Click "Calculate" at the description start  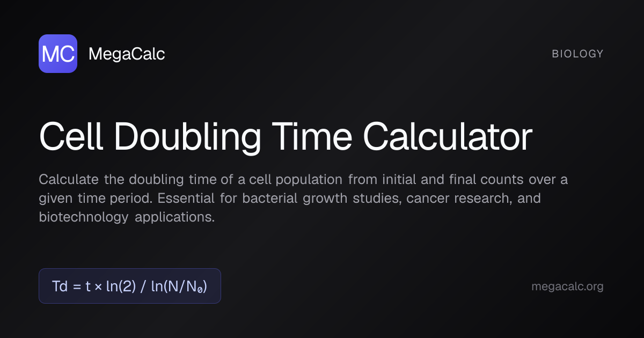(x=69, y=179)
